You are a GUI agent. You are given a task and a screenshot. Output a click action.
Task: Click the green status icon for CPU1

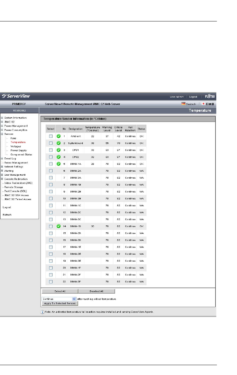[x=59, y=150]
